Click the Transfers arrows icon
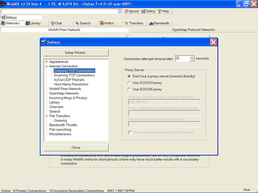 point(126,23)
